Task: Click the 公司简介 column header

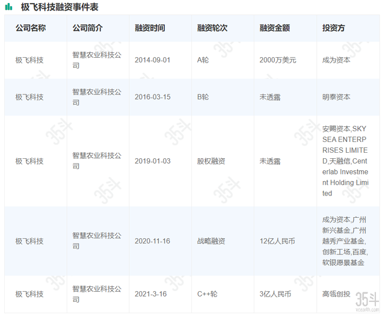Action: pyautogui.click(x=87, y=28)
